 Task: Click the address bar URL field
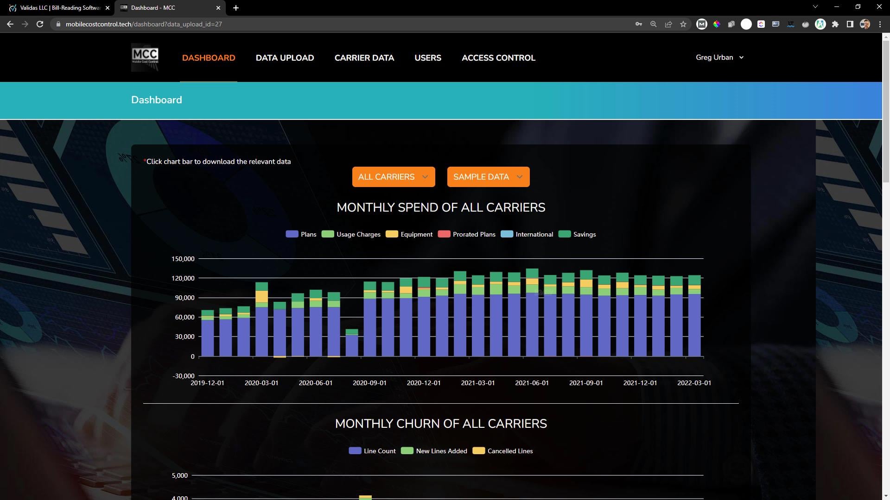[343, 24]
